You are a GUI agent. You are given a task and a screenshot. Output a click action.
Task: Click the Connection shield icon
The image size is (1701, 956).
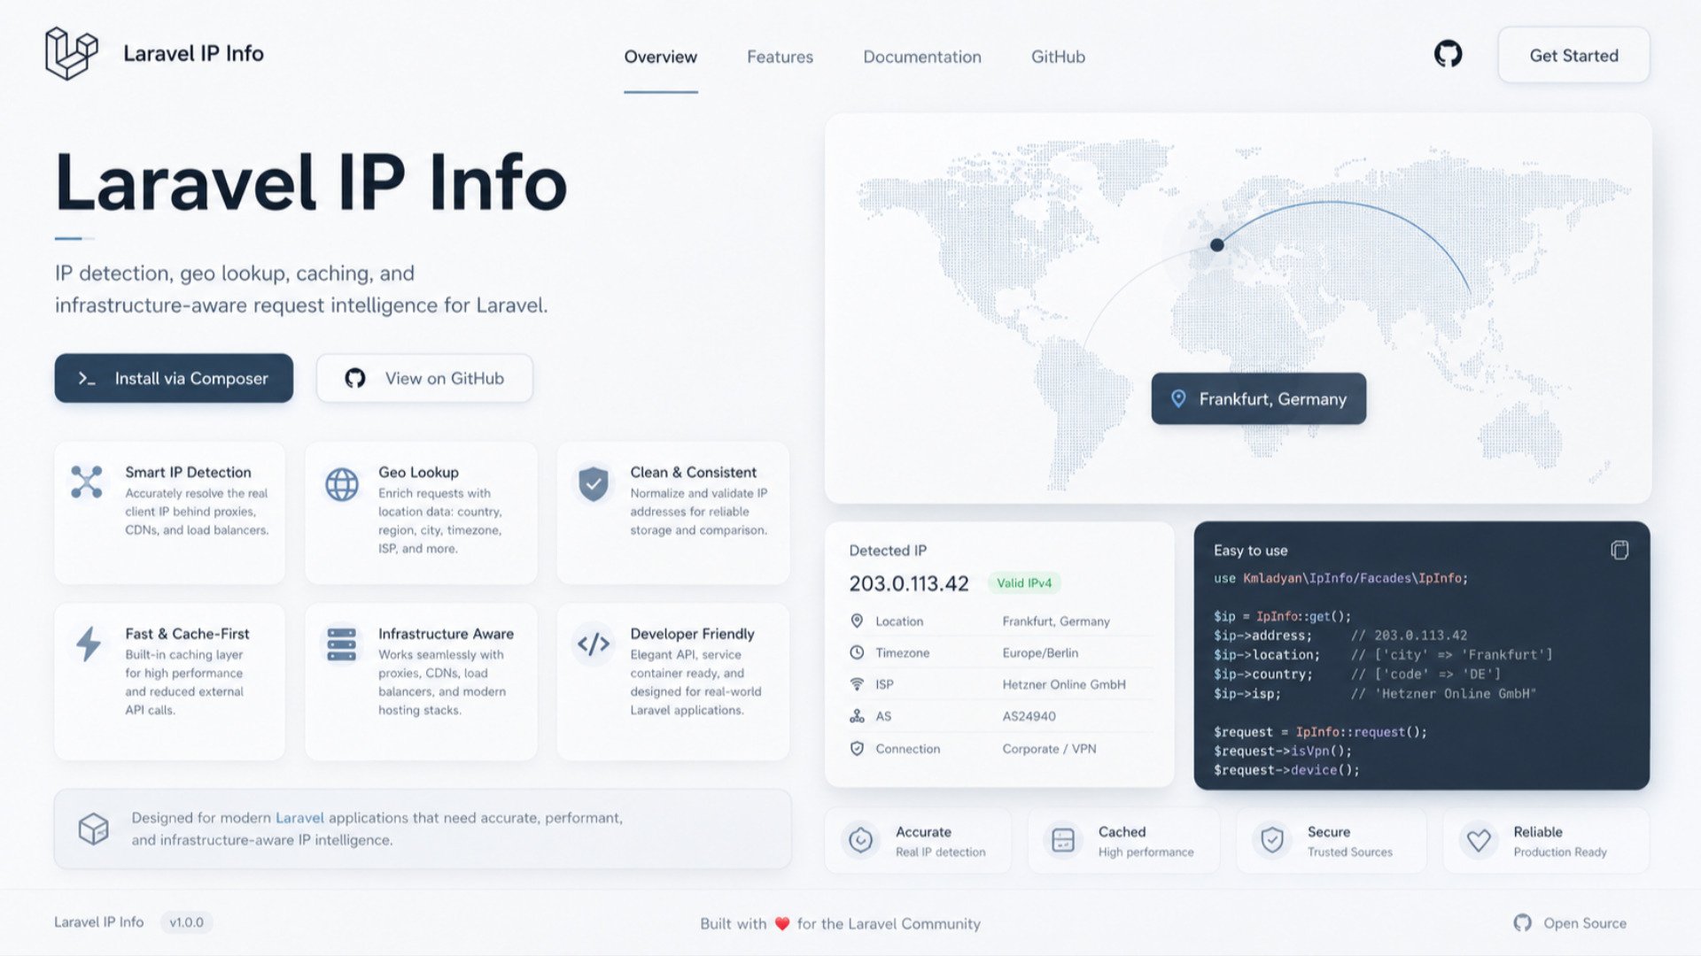click(857, 749)
